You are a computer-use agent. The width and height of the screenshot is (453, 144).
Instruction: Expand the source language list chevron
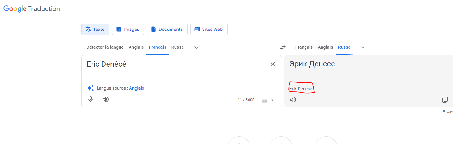coord(196,47)
